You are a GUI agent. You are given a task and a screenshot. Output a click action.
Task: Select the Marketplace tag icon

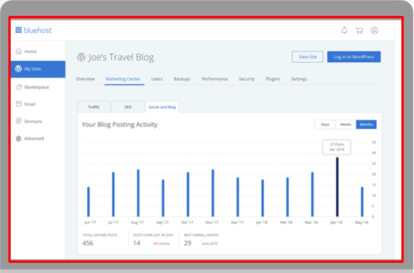19,87
